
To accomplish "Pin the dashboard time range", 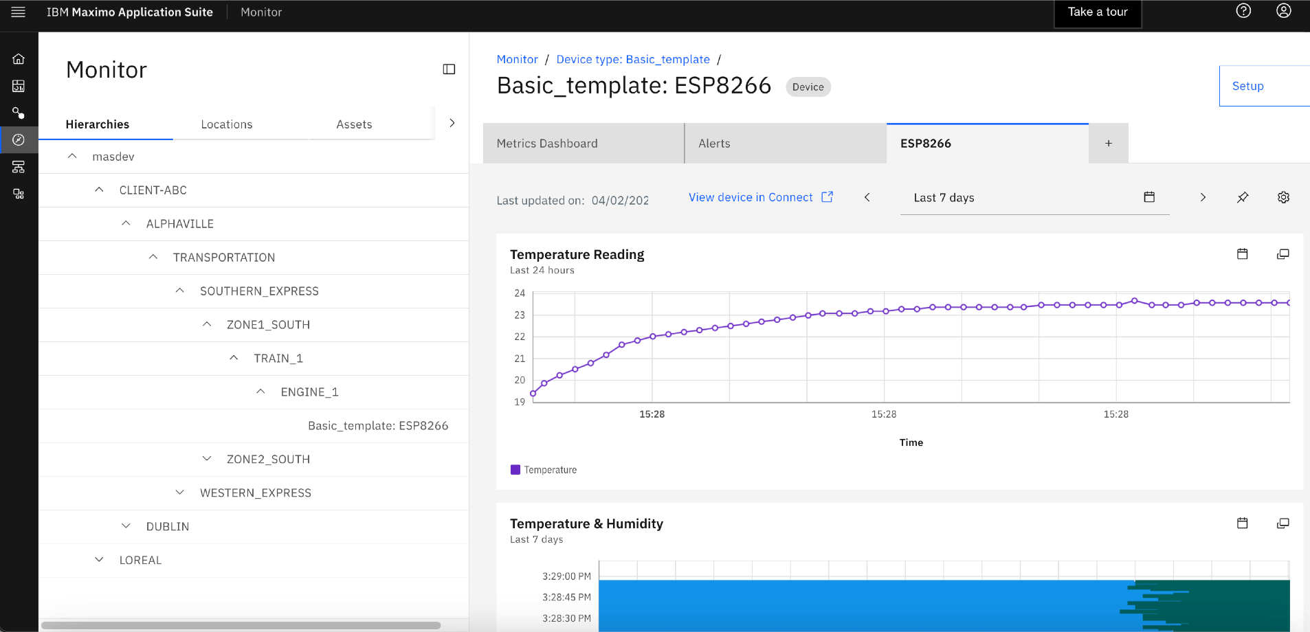I will (x=1243, y=197).
